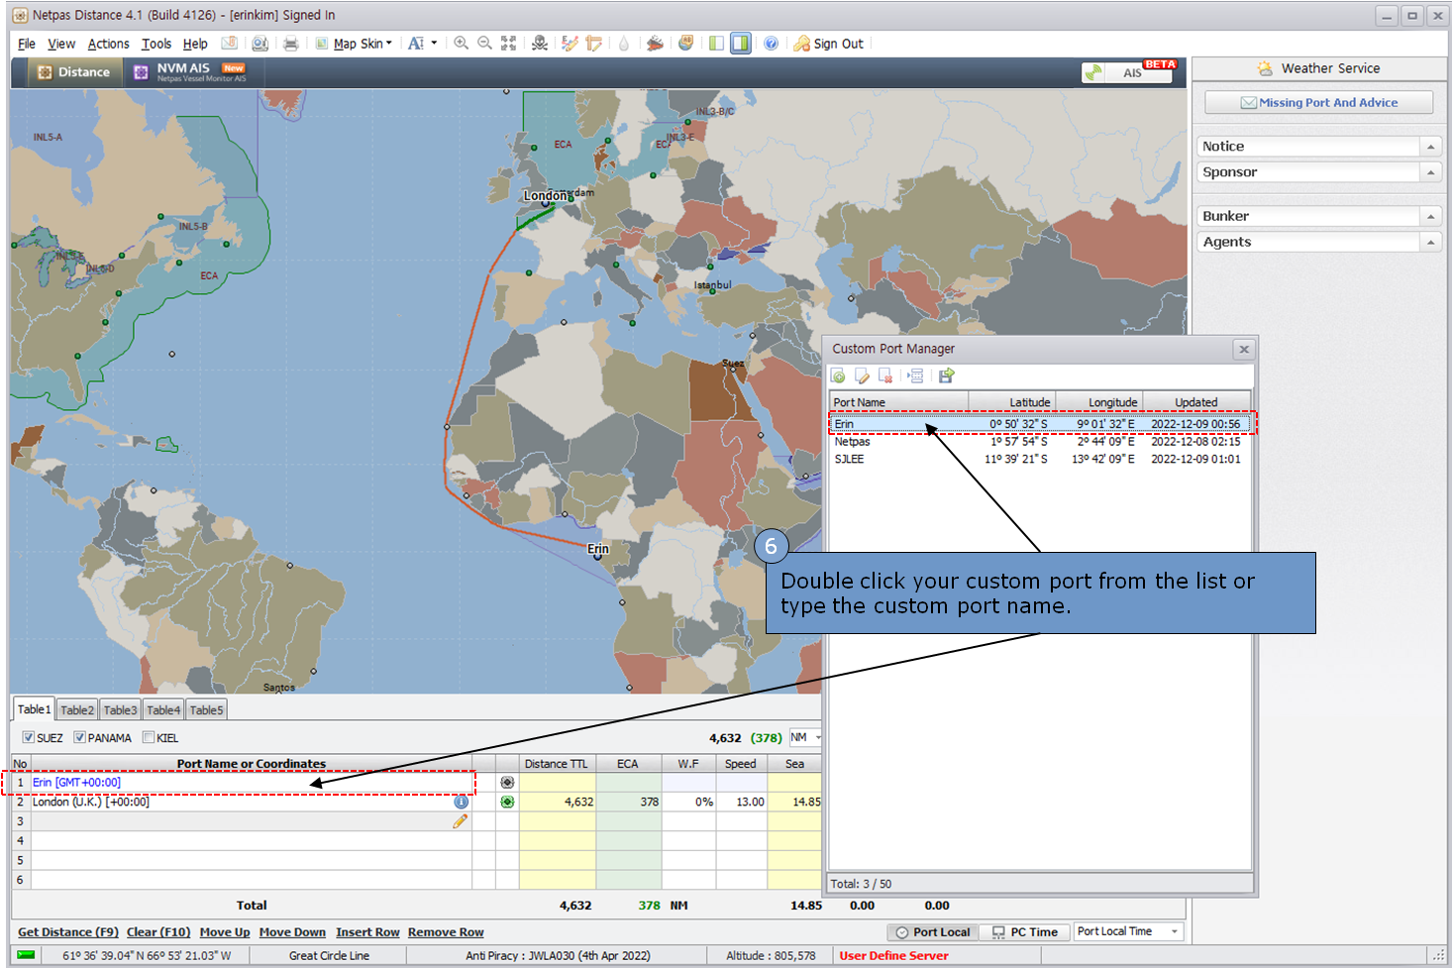Switch to Table3 tab
Screen dimensions: 1453x969
[120, 710]
